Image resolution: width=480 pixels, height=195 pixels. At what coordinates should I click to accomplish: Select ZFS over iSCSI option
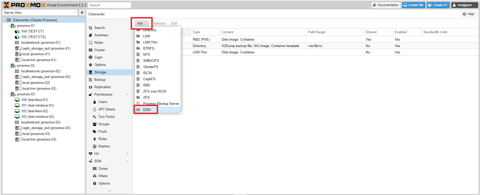tap(158, 91)
